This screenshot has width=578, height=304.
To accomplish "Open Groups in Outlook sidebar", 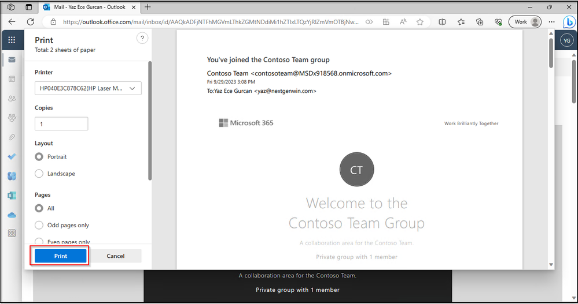I will coord(12,118).
